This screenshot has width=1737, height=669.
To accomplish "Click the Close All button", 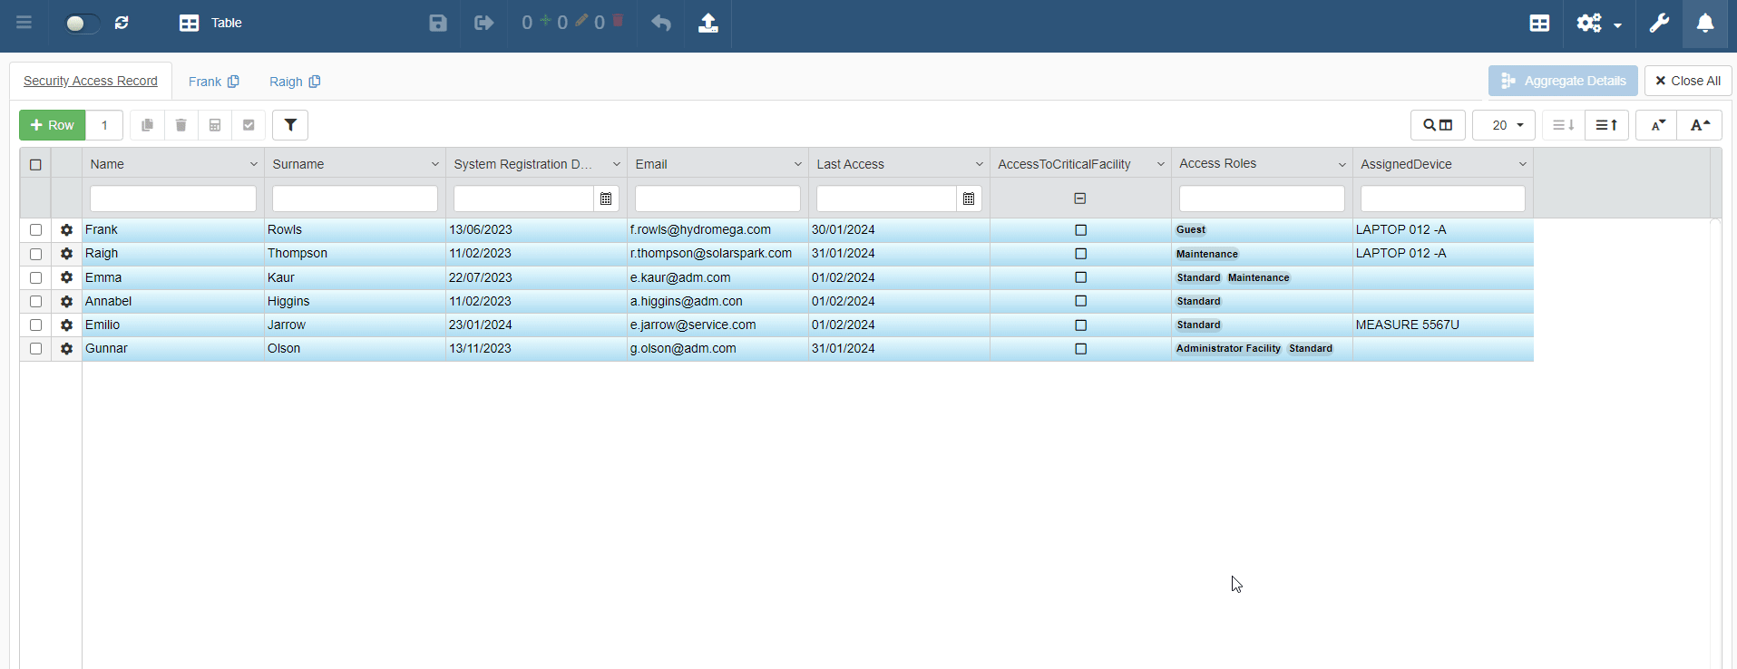I will (x=1687, y=81).
